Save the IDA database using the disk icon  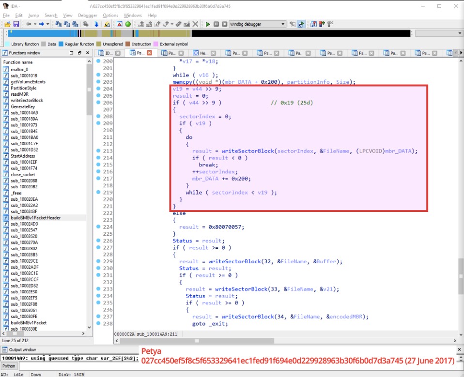tap(16, 24)
